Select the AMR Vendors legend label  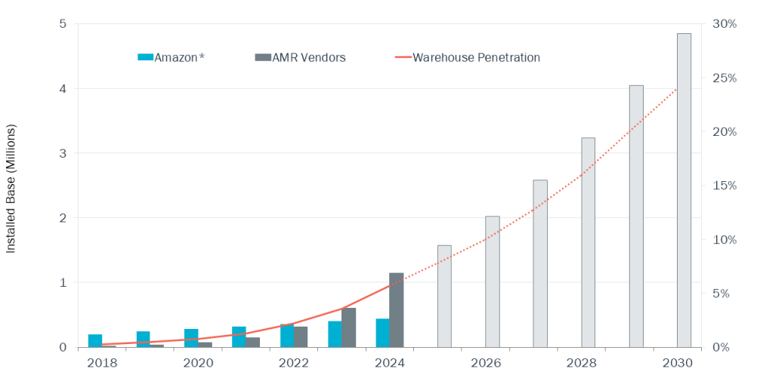[x=310, y=57]
